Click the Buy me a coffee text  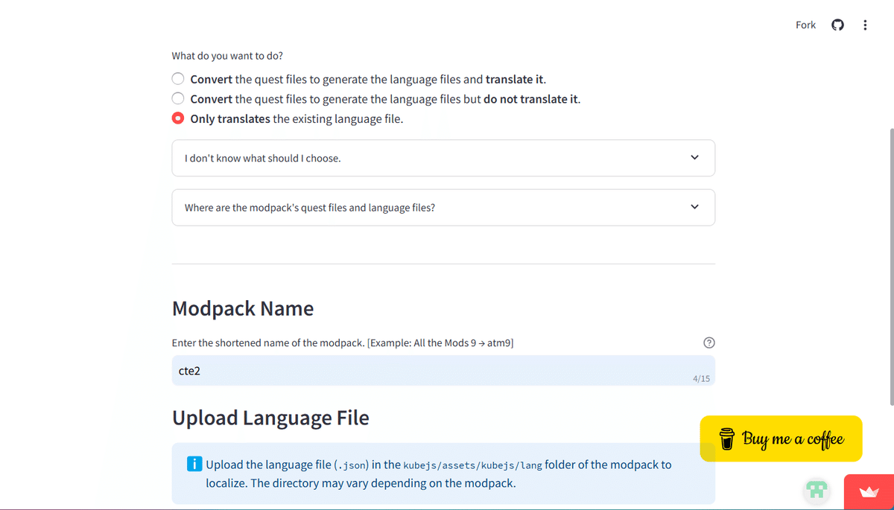click(793, 439)
